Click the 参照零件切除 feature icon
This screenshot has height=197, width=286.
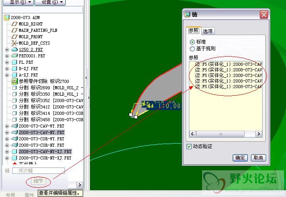tap(14, 81)
